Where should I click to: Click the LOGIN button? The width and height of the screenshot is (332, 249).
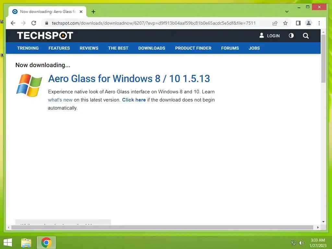coord(269,36)
